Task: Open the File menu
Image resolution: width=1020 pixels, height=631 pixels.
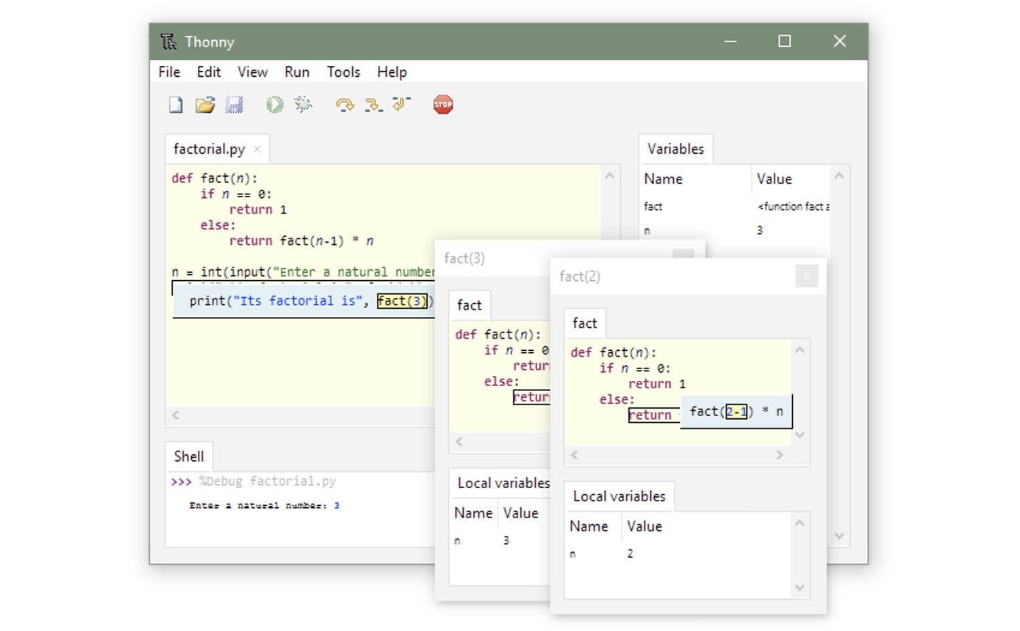Action: pos(169,72)
